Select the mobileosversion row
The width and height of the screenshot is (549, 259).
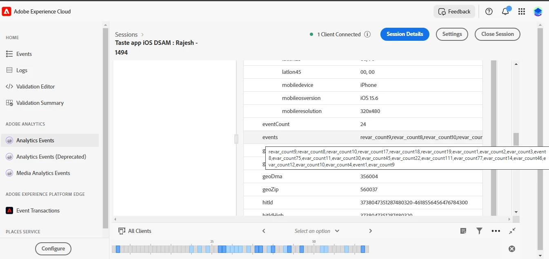pyautogui.click(x=363, y=98)
